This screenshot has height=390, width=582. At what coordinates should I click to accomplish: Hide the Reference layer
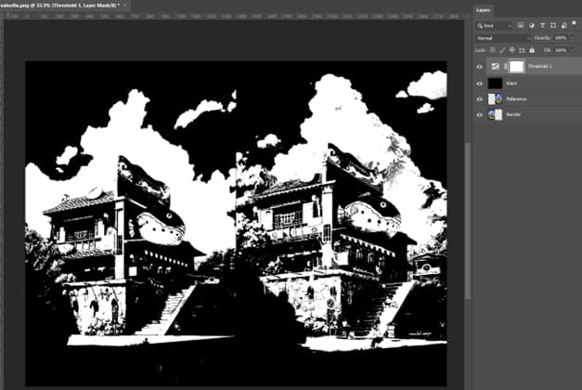480,97
